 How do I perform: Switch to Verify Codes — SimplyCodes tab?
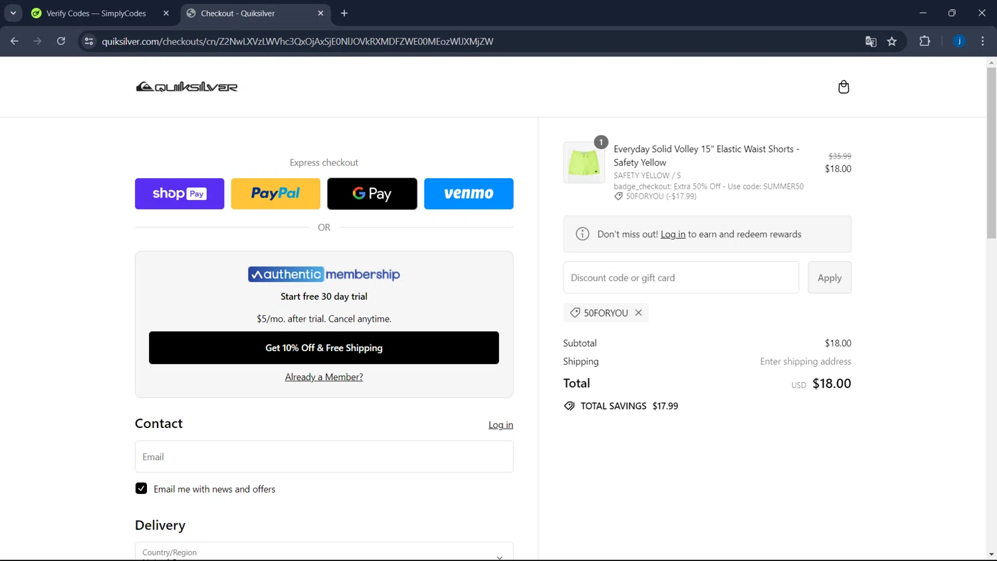(x=96, y=13)
